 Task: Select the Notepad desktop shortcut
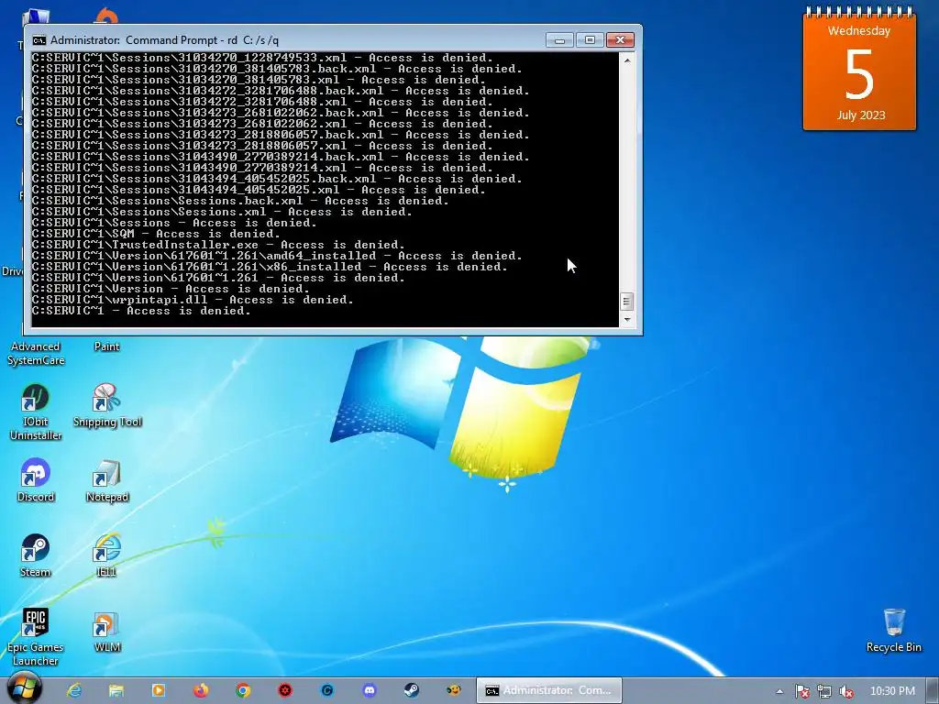click(x=107, y=480)
